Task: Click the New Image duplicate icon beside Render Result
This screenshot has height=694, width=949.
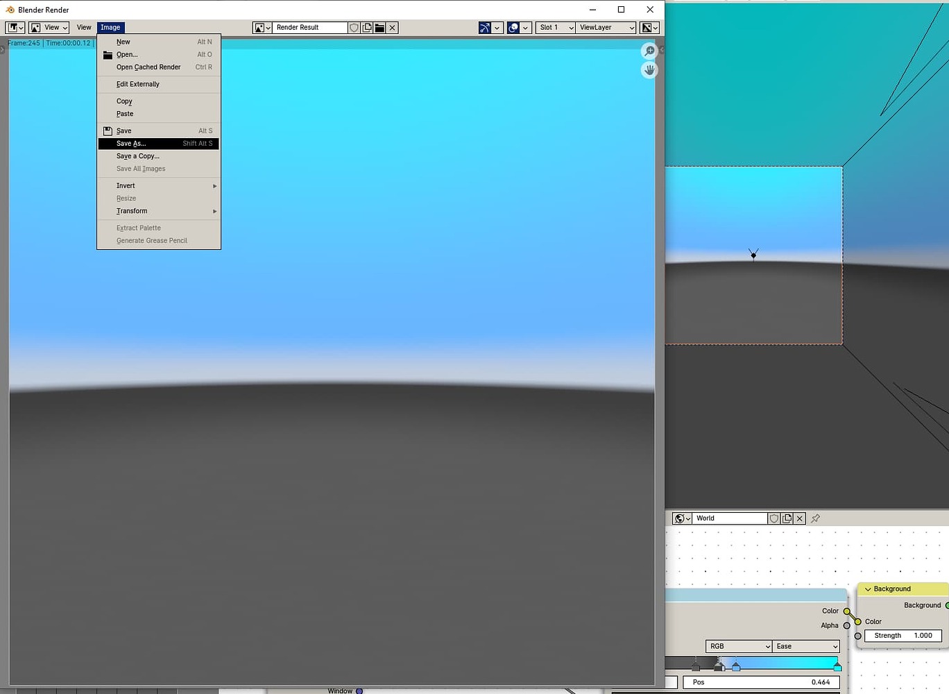Action: tap(367, 27)
